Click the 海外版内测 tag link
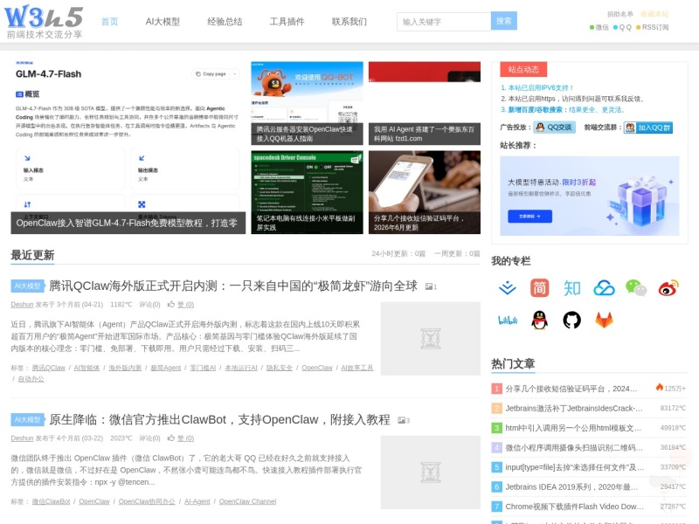Viewport: 699px width, 524px height. click(125, 368)
